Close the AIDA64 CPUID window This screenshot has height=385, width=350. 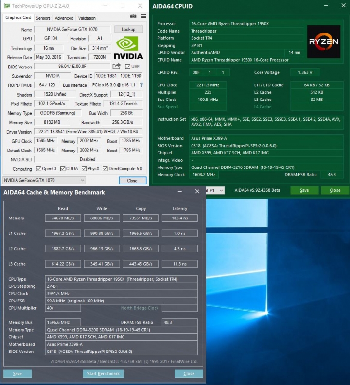(343, 5)
